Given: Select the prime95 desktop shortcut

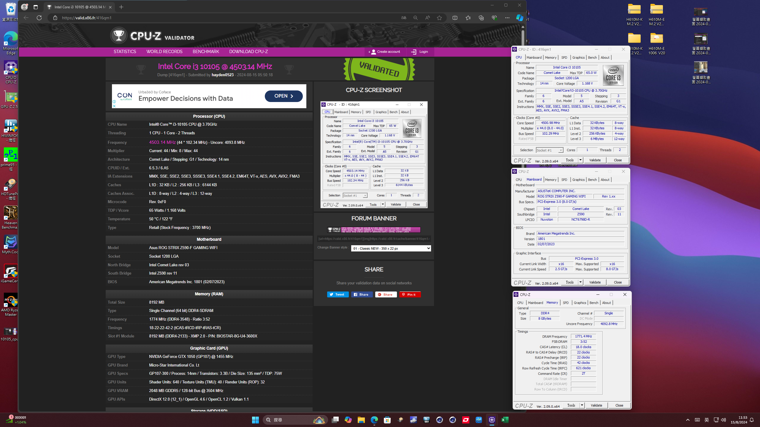Looking at the screenshot, I should (x=11, y=160).
